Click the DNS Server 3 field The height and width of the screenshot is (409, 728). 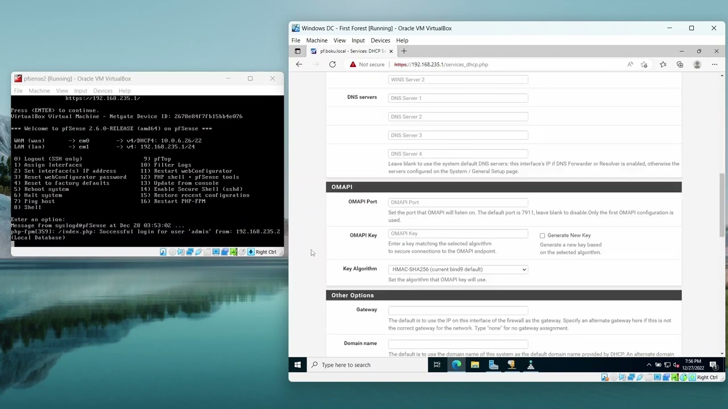pos(458,135)
